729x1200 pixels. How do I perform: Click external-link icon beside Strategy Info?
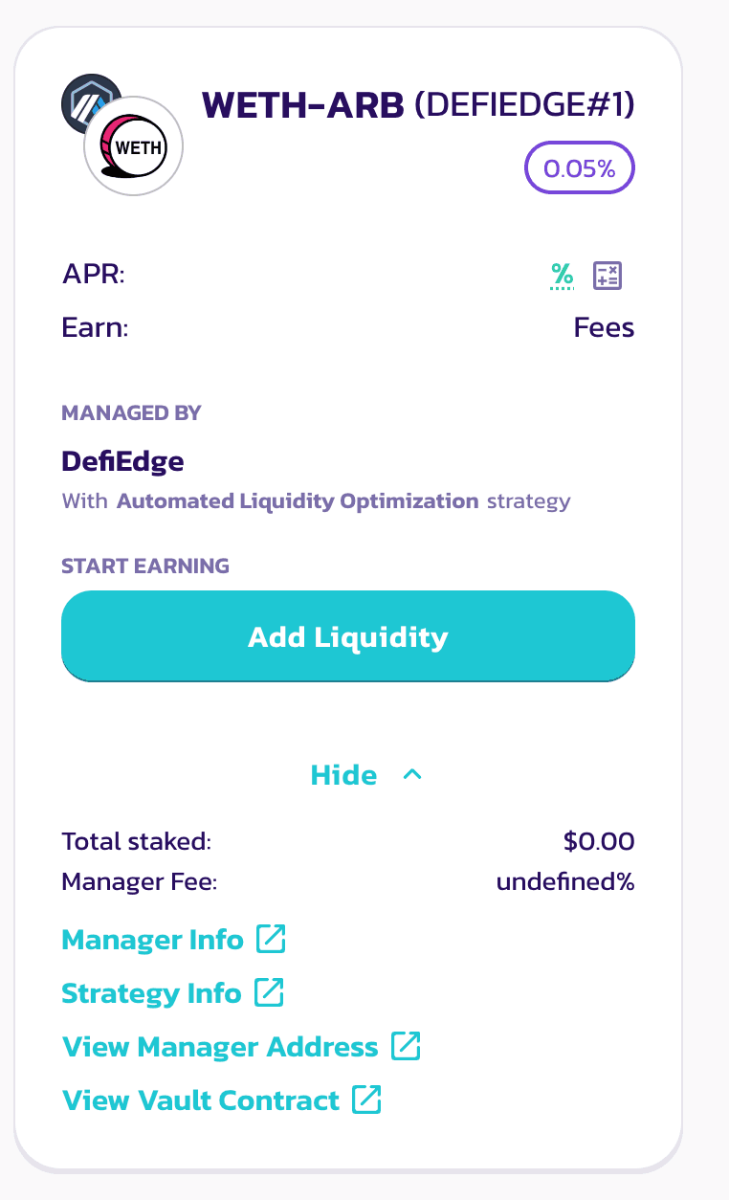pyautogui.click(x=269, y=993)
